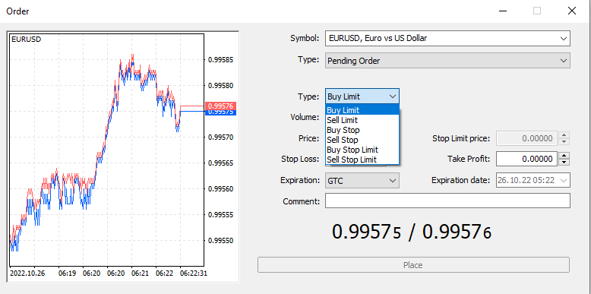Click the Stop Limit price up arrow
This screenshot has width=591, height=294.
pyautogui.click(x=564, y=135)
